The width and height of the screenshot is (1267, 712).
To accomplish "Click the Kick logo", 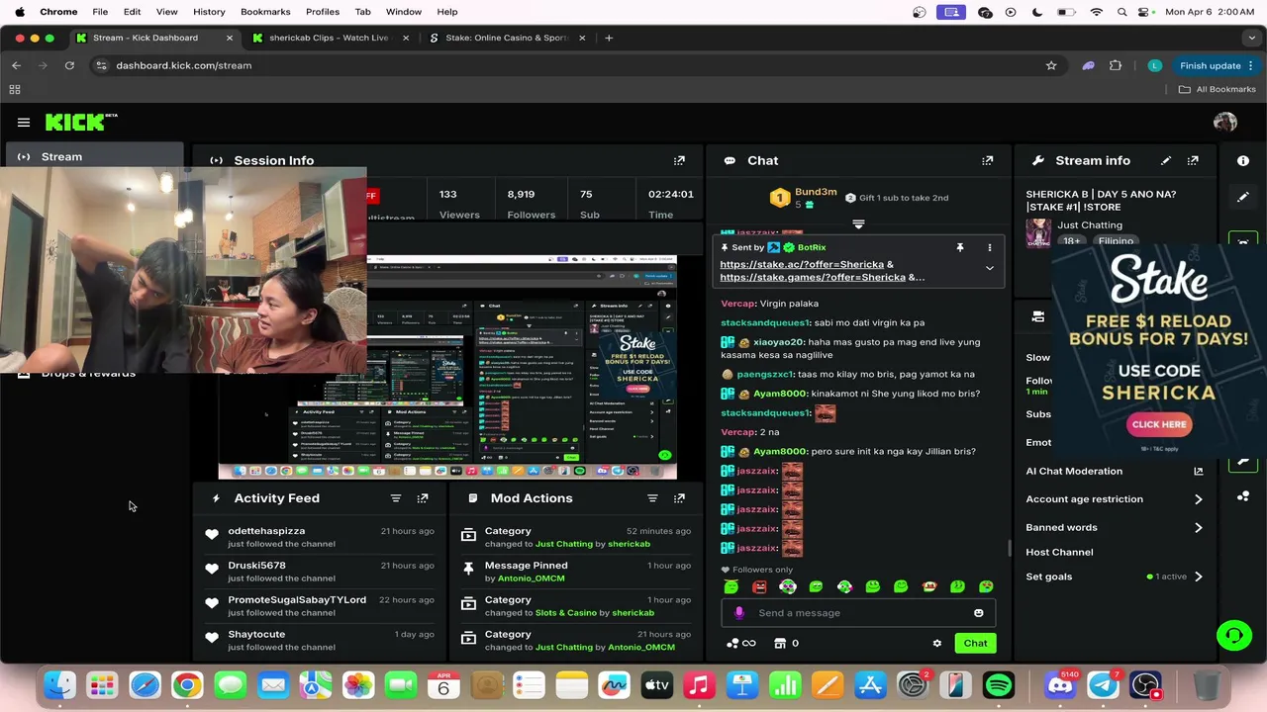I will point(81,122).
